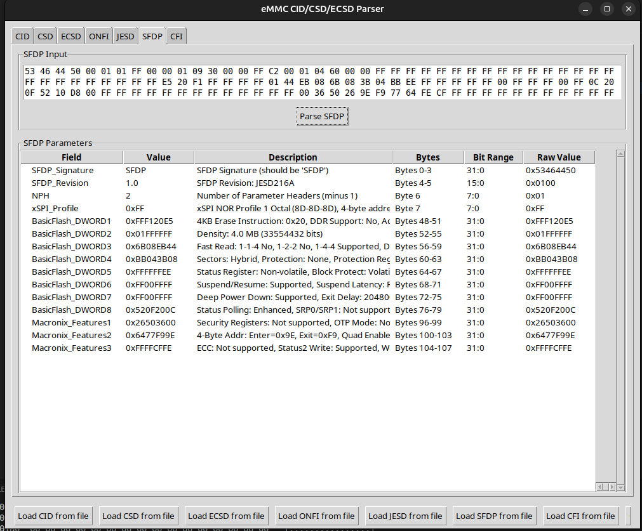The width and height of the screenshot is (642, 531).
Task: Close the eMMC Parser window
Action: coord(629,9)
